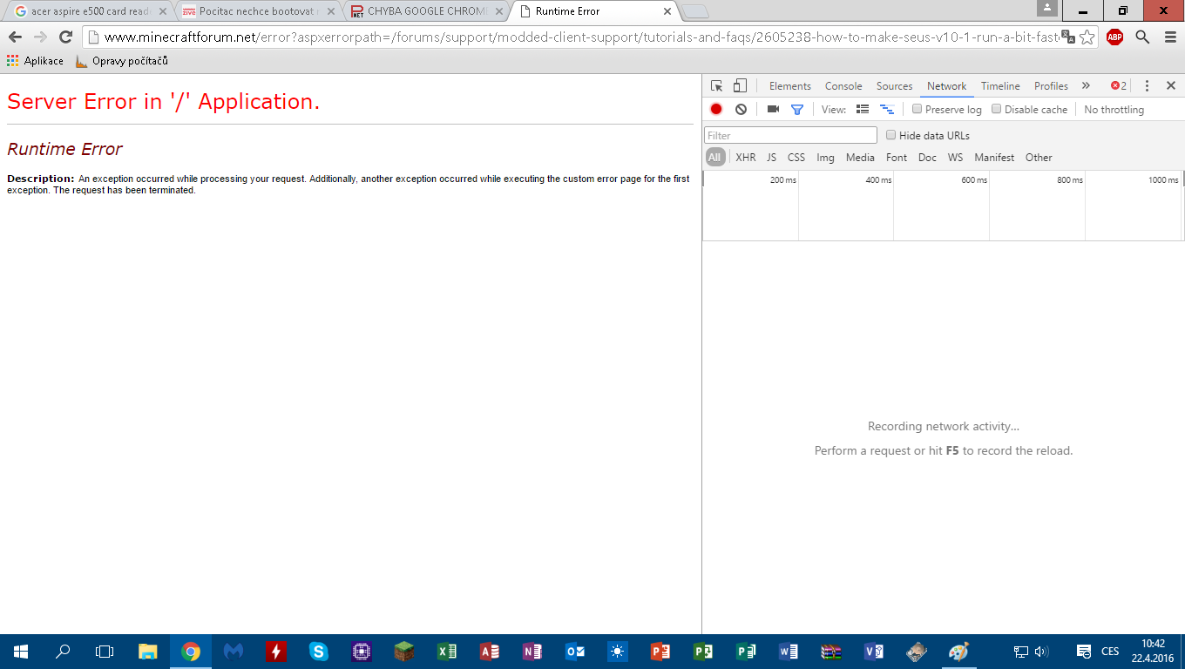The height and width of the screenshot is (669, 1185).
Task: Open the Console panel
Action: pos(843,86)
